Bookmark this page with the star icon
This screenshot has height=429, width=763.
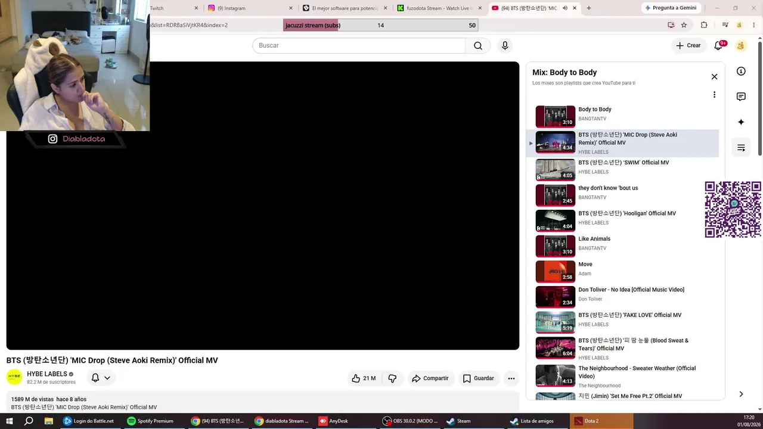tap(684, 25)
